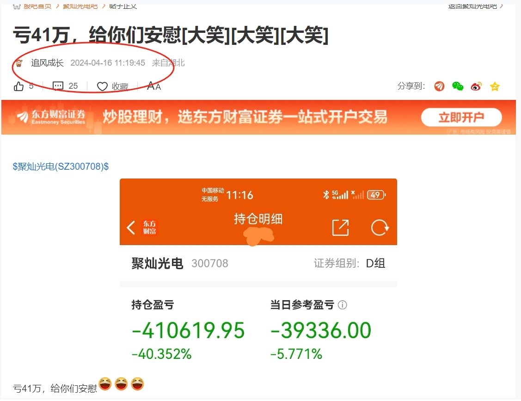This screenshot has height=401, width=521.
Task: Click 返回聚灿光电吧 link at top right
Action: 476,6
